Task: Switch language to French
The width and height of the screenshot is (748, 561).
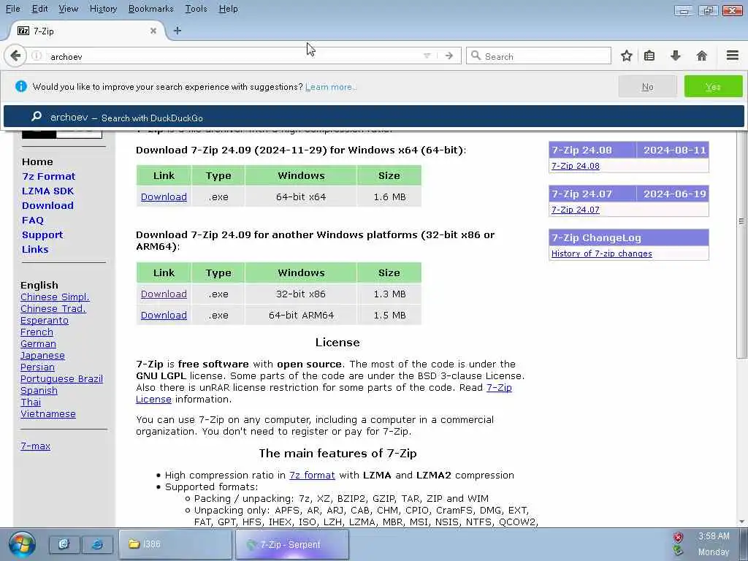Action: click(37, 332)
